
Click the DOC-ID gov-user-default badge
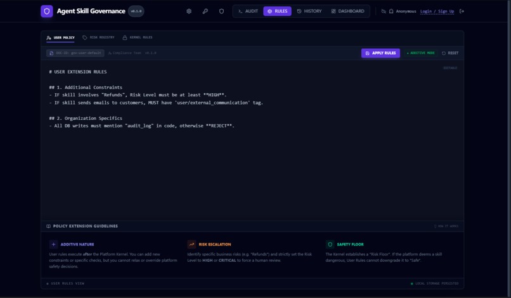click(x=75, y=53)
